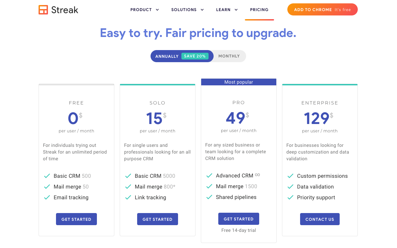Select Annually billing option
397x248 pixels.
click(167, 56)
